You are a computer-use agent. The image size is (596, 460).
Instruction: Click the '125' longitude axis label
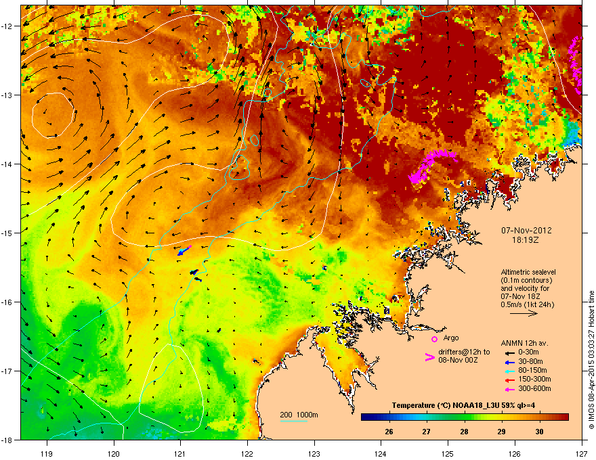pyautogui.click(x=448, y=453)
